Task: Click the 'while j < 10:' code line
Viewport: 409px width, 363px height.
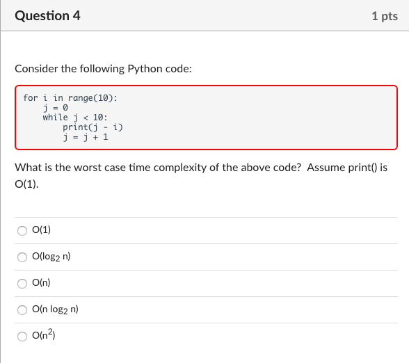Action: (x=75, y=118)
